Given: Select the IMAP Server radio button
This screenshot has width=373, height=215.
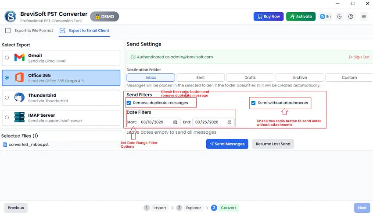Looking at the screenshot, I should coord(7,118).
